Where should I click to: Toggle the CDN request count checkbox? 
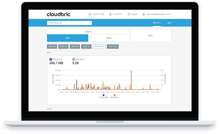[x=74, y=59]
